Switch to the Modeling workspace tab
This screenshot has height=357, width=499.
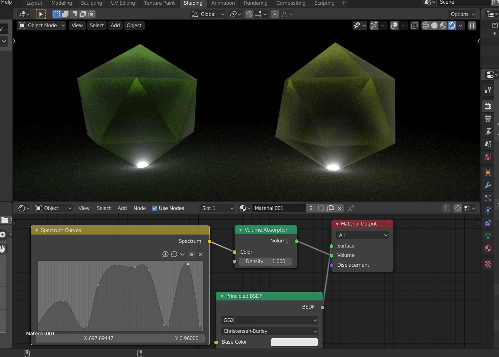(62, 3)
